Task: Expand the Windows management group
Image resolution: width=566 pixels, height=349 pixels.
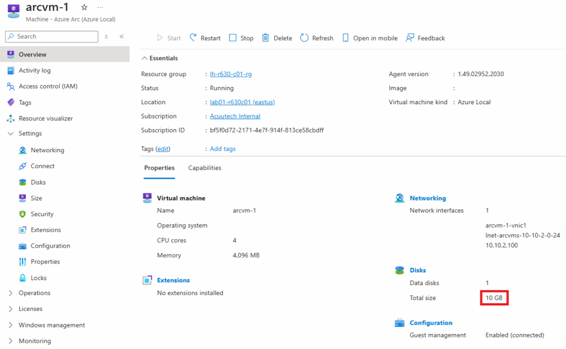Action: pos(11,325)
